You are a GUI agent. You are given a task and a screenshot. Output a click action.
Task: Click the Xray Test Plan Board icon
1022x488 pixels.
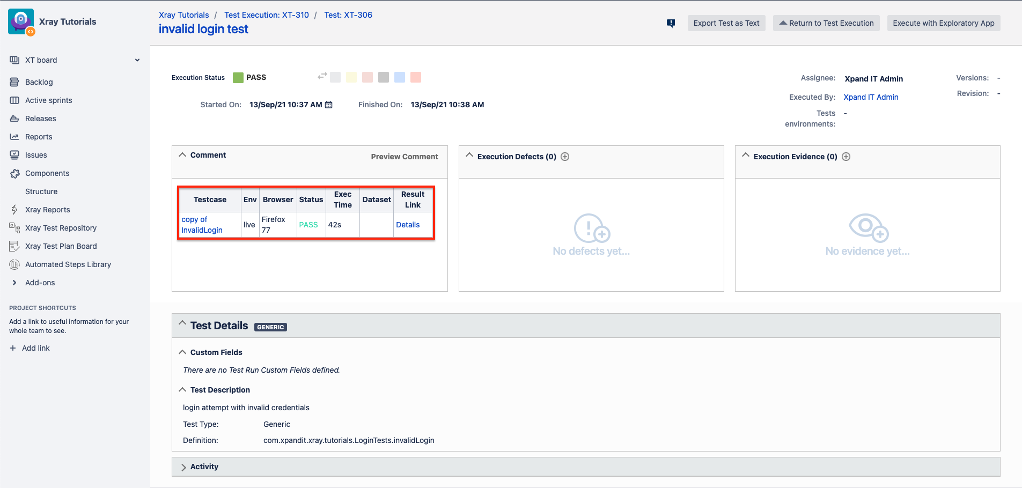click(x=14, y=246)
